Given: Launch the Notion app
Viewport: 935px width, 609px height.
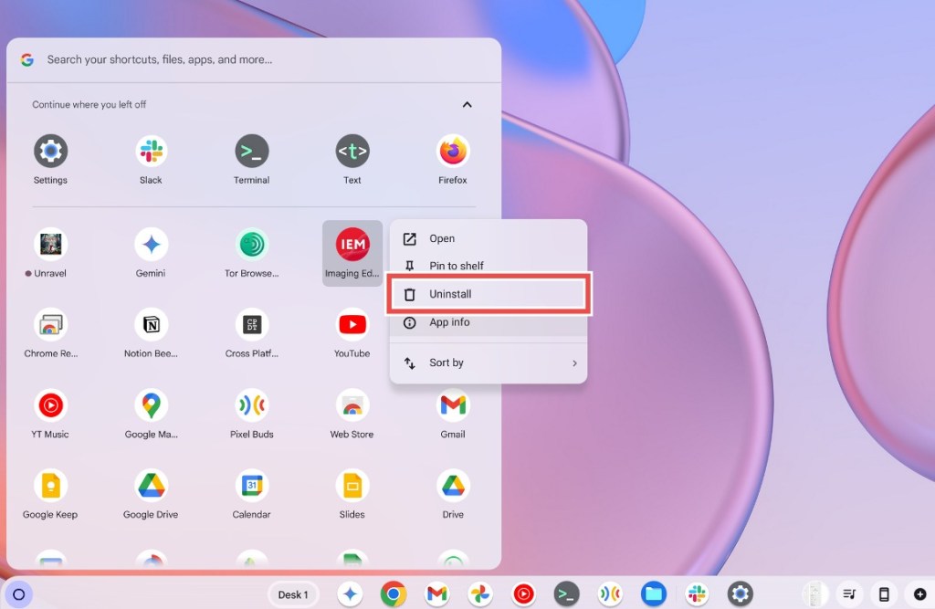Looking at the screenshot, I should 151,333.
